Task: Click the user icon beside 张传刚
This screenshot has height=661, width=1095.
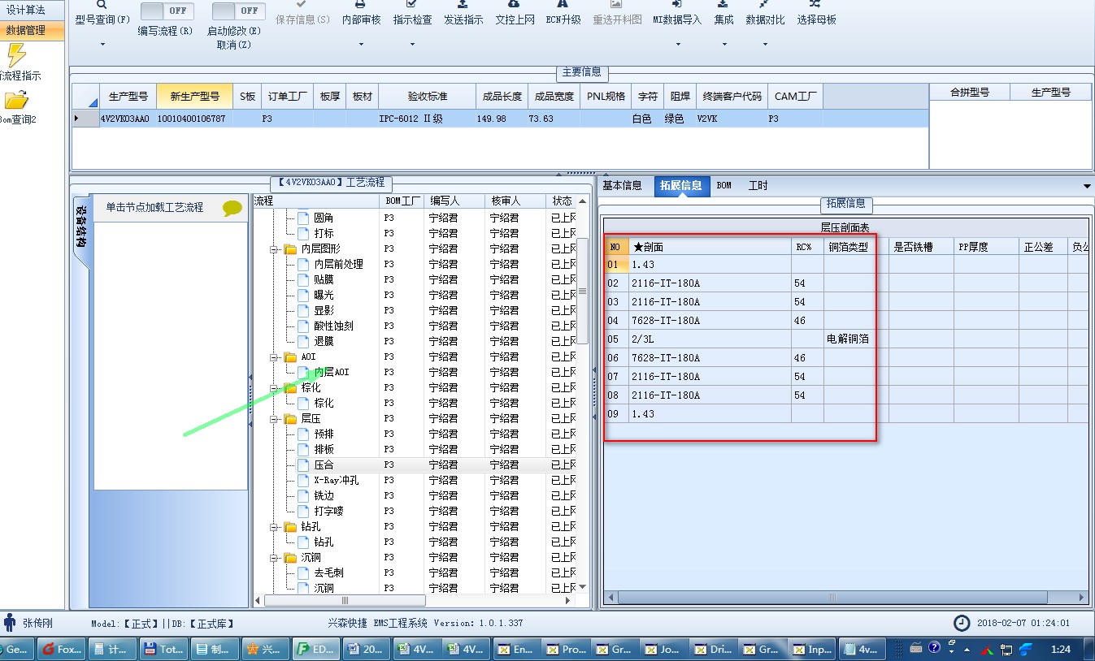Action: point(10,623)
